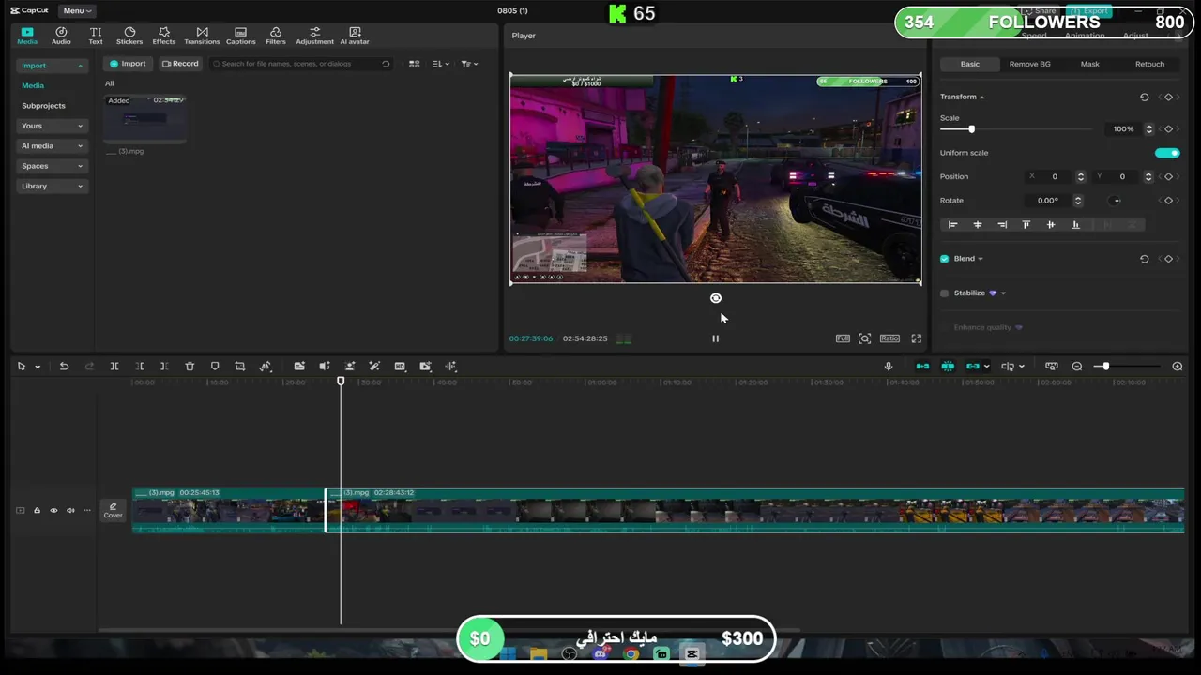1201x675 pixels.
Task: Split the clip at the playhead
Action: click(x=114, y=367)
